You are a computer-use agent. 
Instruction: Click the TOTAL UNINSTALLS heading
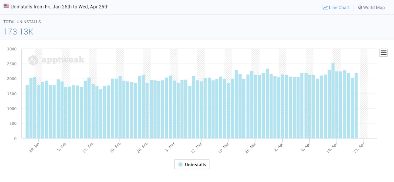coord(22,22)
